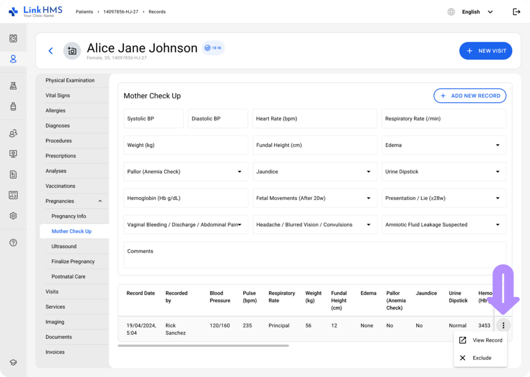
Task: Open the three-dot record actions menu
Action: click(x=503, y=325)
